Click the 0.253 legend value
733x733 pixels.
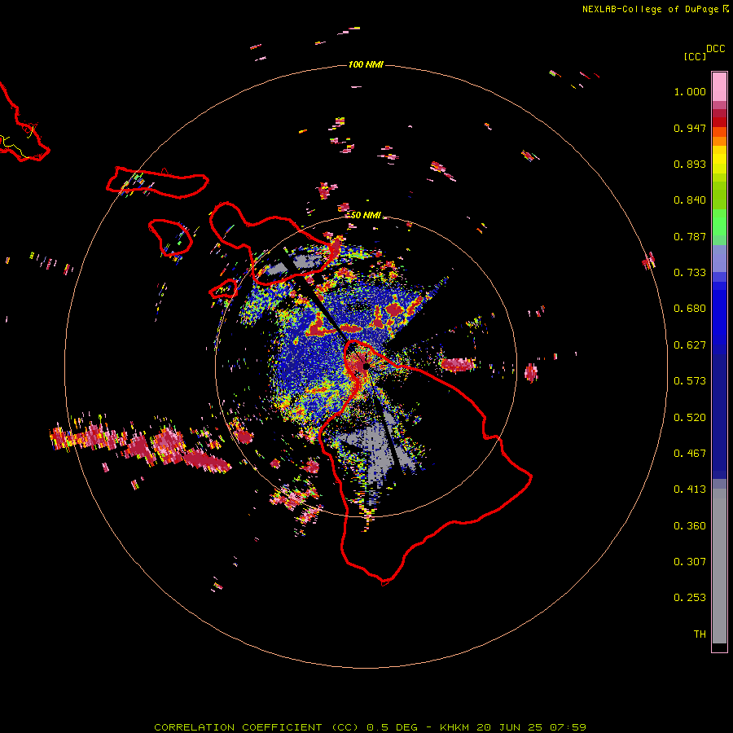point(690,598)
